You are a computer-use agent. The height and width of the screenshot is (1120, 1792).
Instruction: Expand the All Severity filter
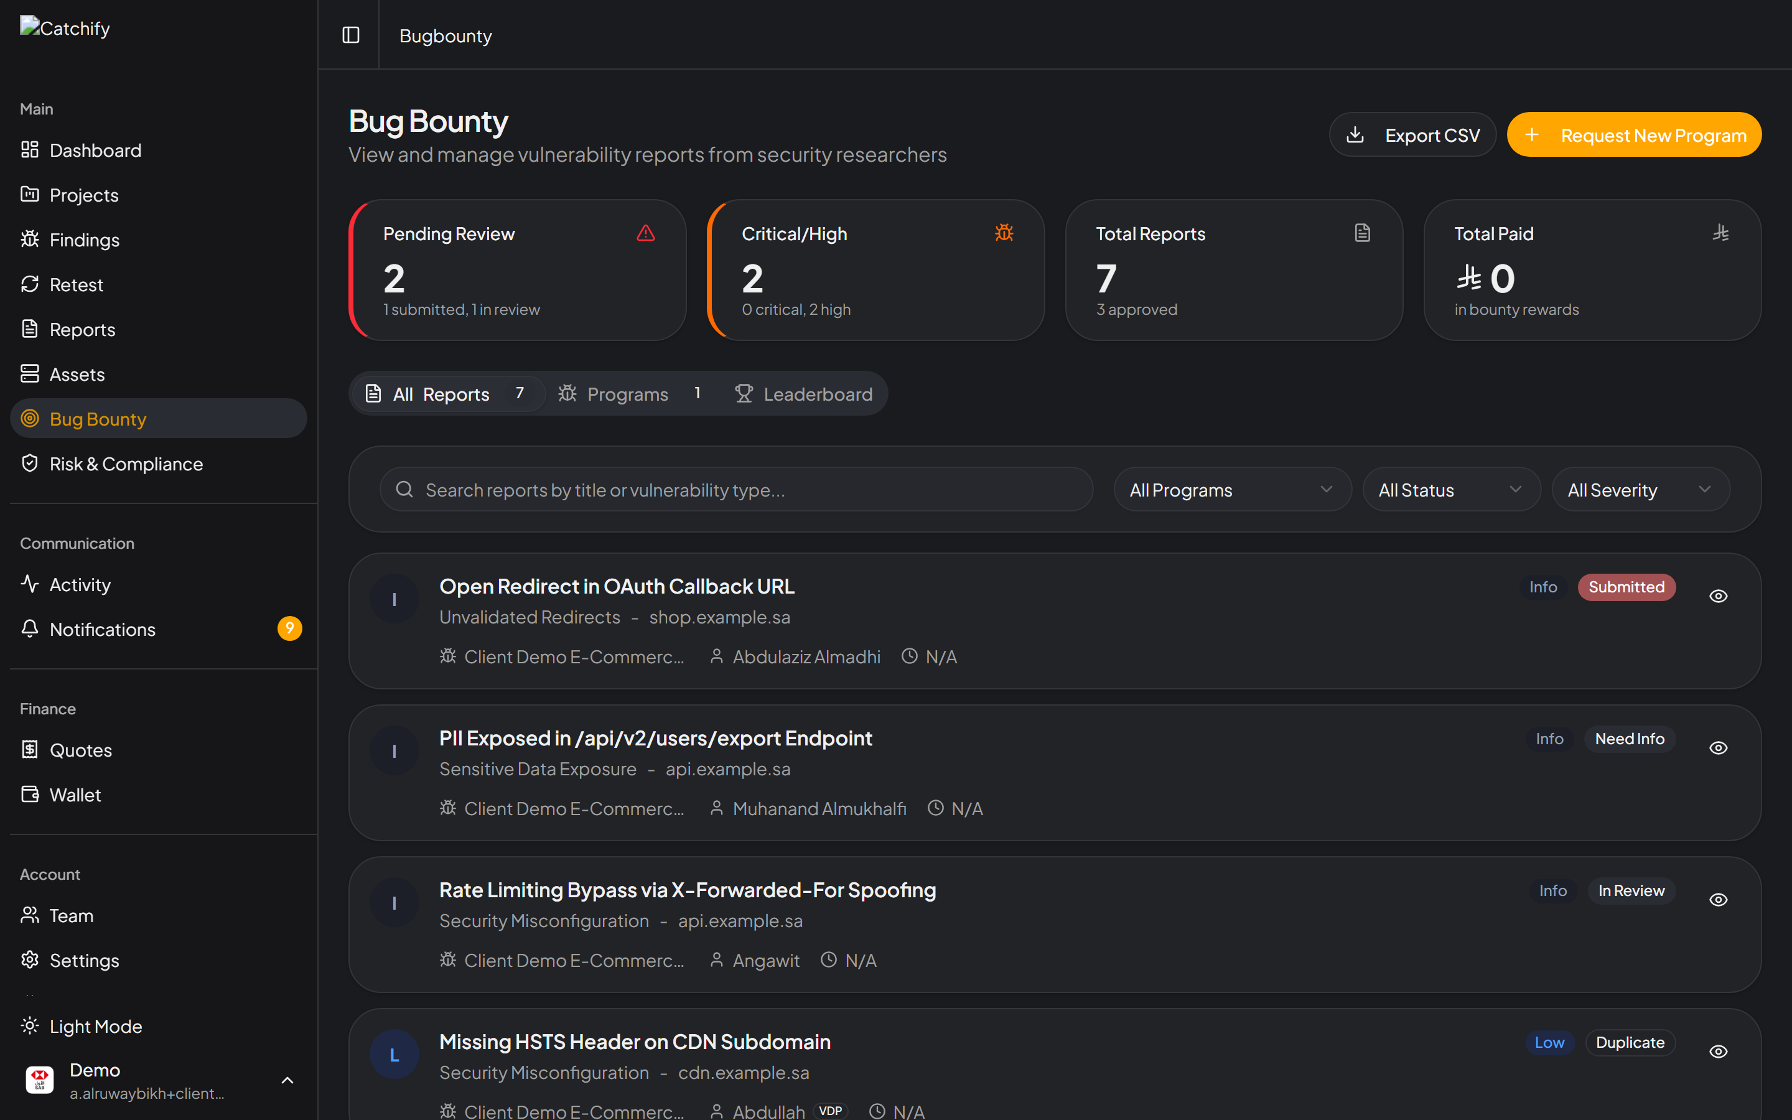[x=1640, y=489]
